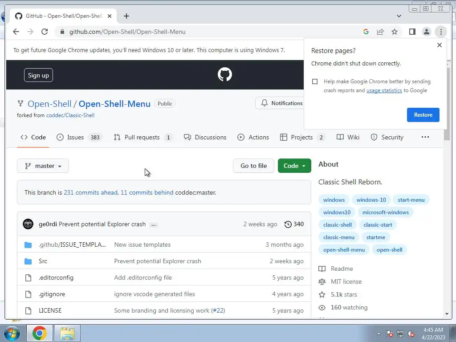Click the Google icon in address bar
Image resolution: width=456 pixels, height=342 pixels.
click(x=366, y=32)
